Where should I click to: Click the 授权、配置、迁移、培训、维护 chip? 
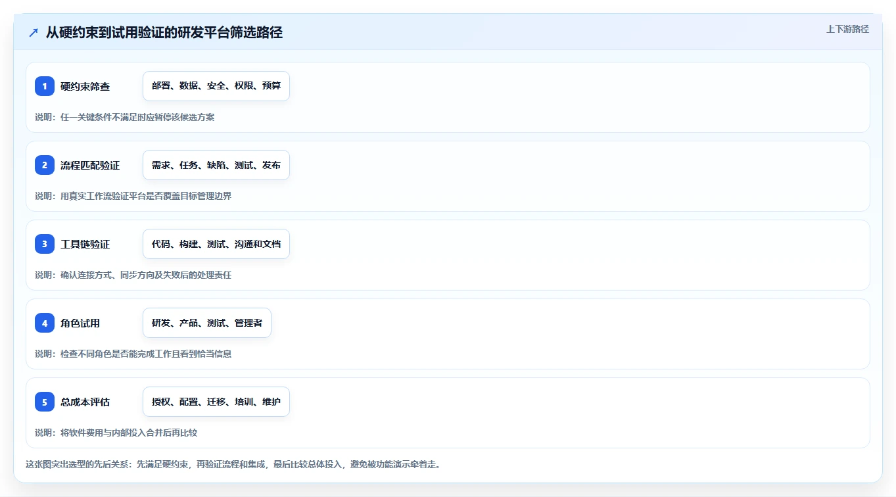[x=216, y=402]
